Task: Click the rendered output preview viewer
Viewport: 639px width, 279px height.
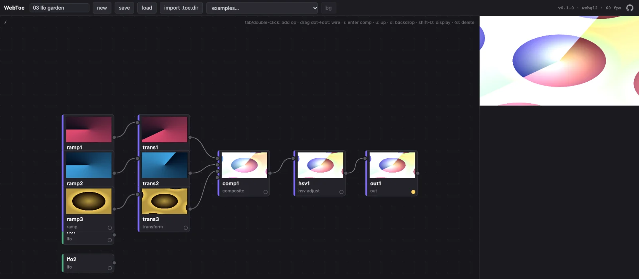Action: (559, 61)
